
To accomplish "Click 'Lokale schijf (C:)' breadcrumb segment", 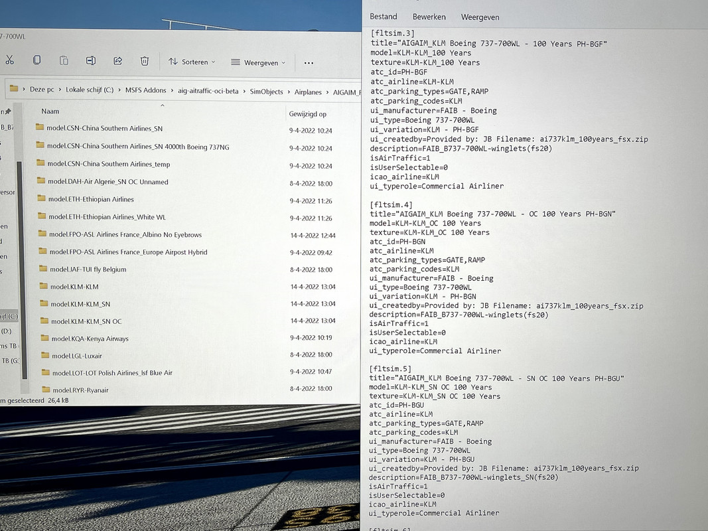I will coord(90,90).
